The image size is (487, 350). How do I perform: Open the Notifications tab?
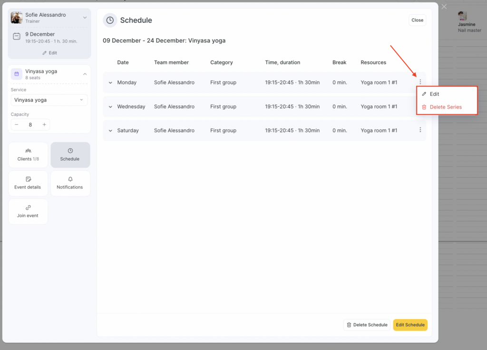pos(70,183)
